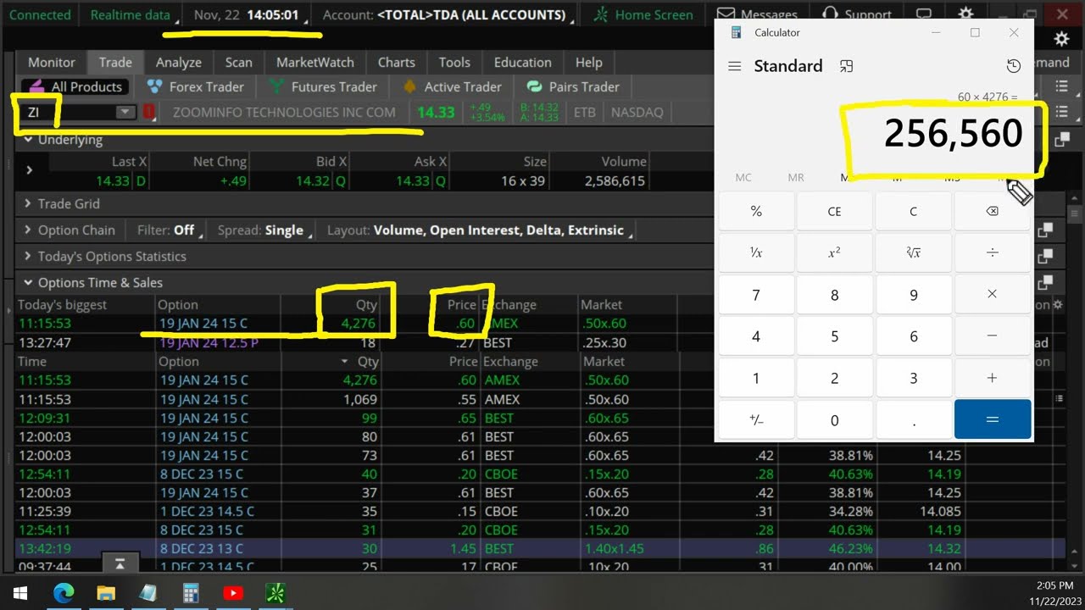The width and height of the screenshot is (1085, 610).
Task: Click the plus/minus sign key
Action: tap(756, 419)
